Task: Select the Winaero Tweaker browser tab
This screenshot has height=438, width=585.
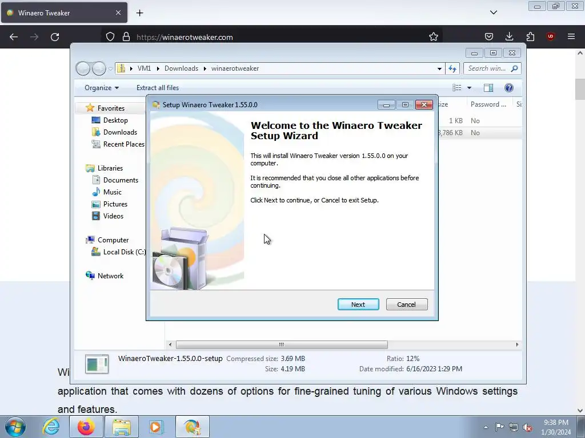Action: (64, 13)
